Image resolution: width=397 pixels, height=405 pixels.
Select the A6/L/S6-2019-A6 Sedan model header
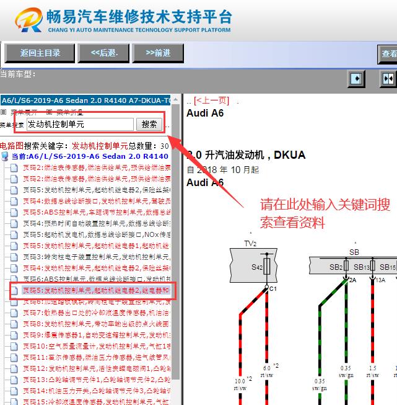click(x=85, y=100)
